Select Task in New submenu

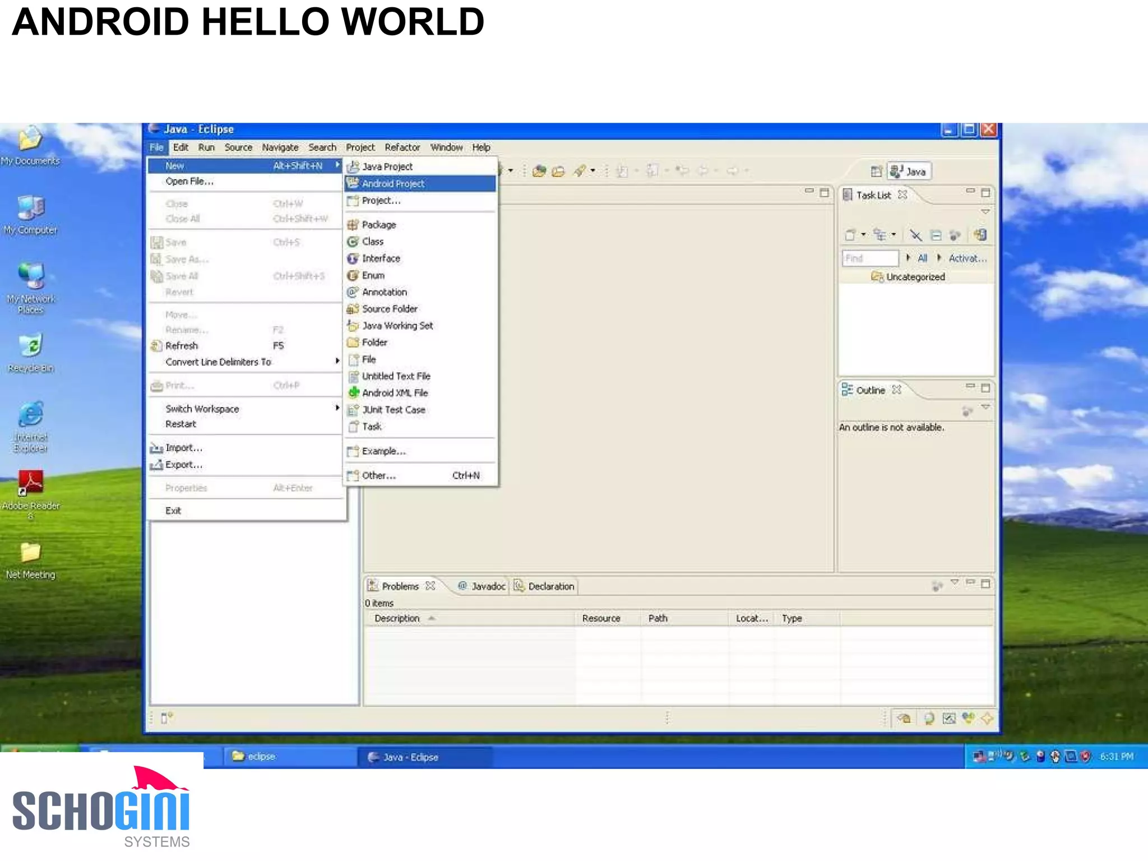[420, 427]
